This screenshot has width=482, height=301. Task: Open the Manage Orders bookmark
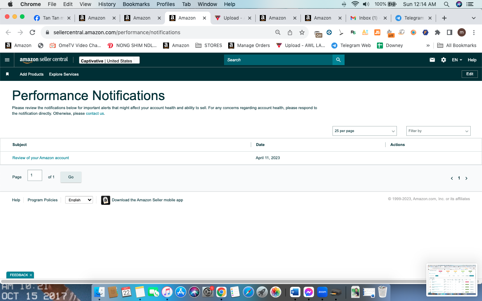tap(249, 46)
